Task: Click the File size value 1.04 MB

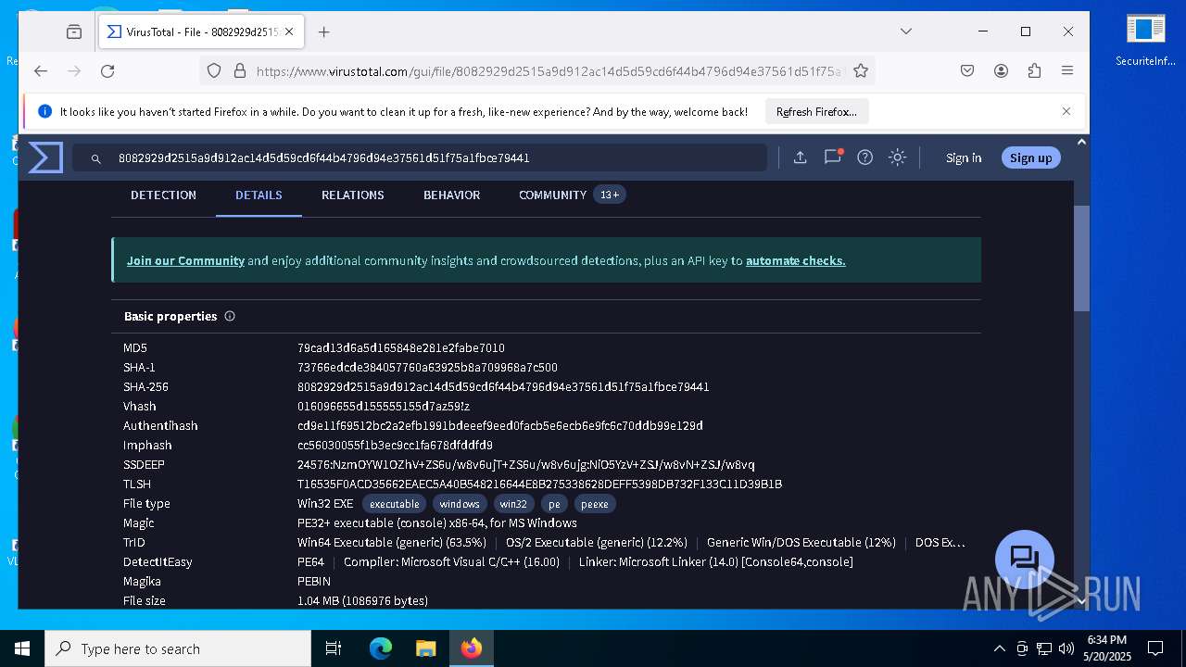Action: pyautogui.click(x=362, y=601)
